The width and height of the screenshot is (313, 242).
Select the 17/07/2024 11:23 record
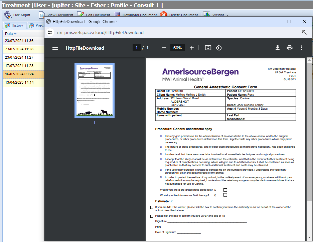point(23,66)
